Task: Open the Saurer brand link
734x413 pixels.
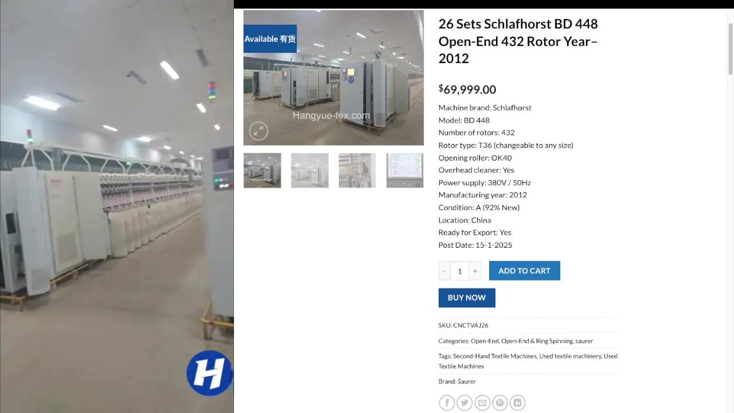Action: coord(467,381)
